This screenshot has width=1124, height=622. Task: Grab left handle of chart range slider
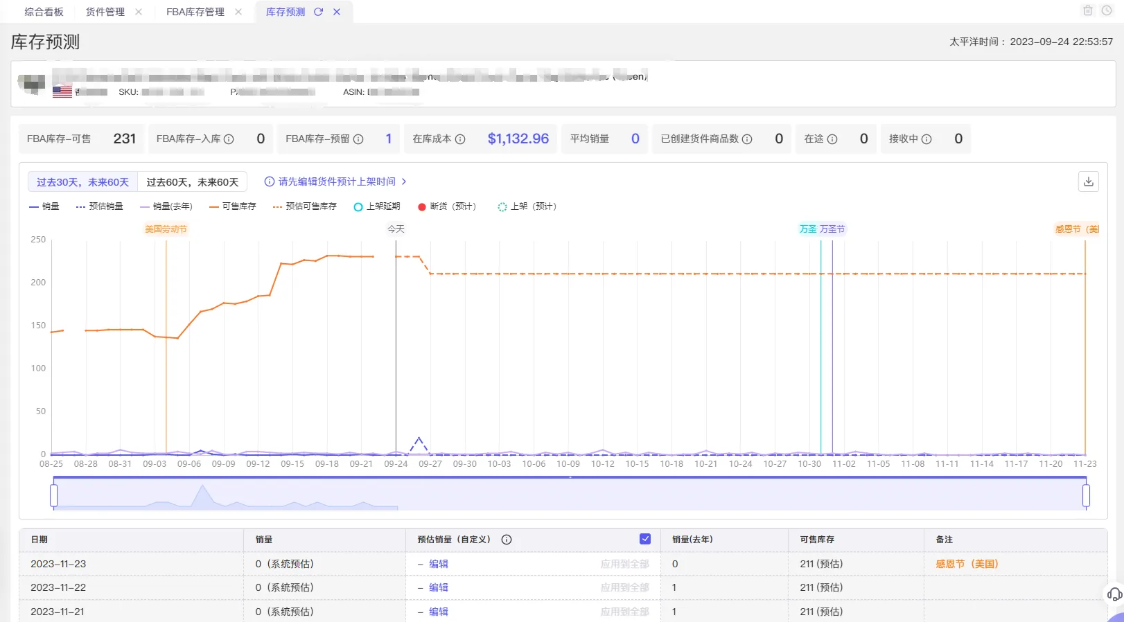54,495
